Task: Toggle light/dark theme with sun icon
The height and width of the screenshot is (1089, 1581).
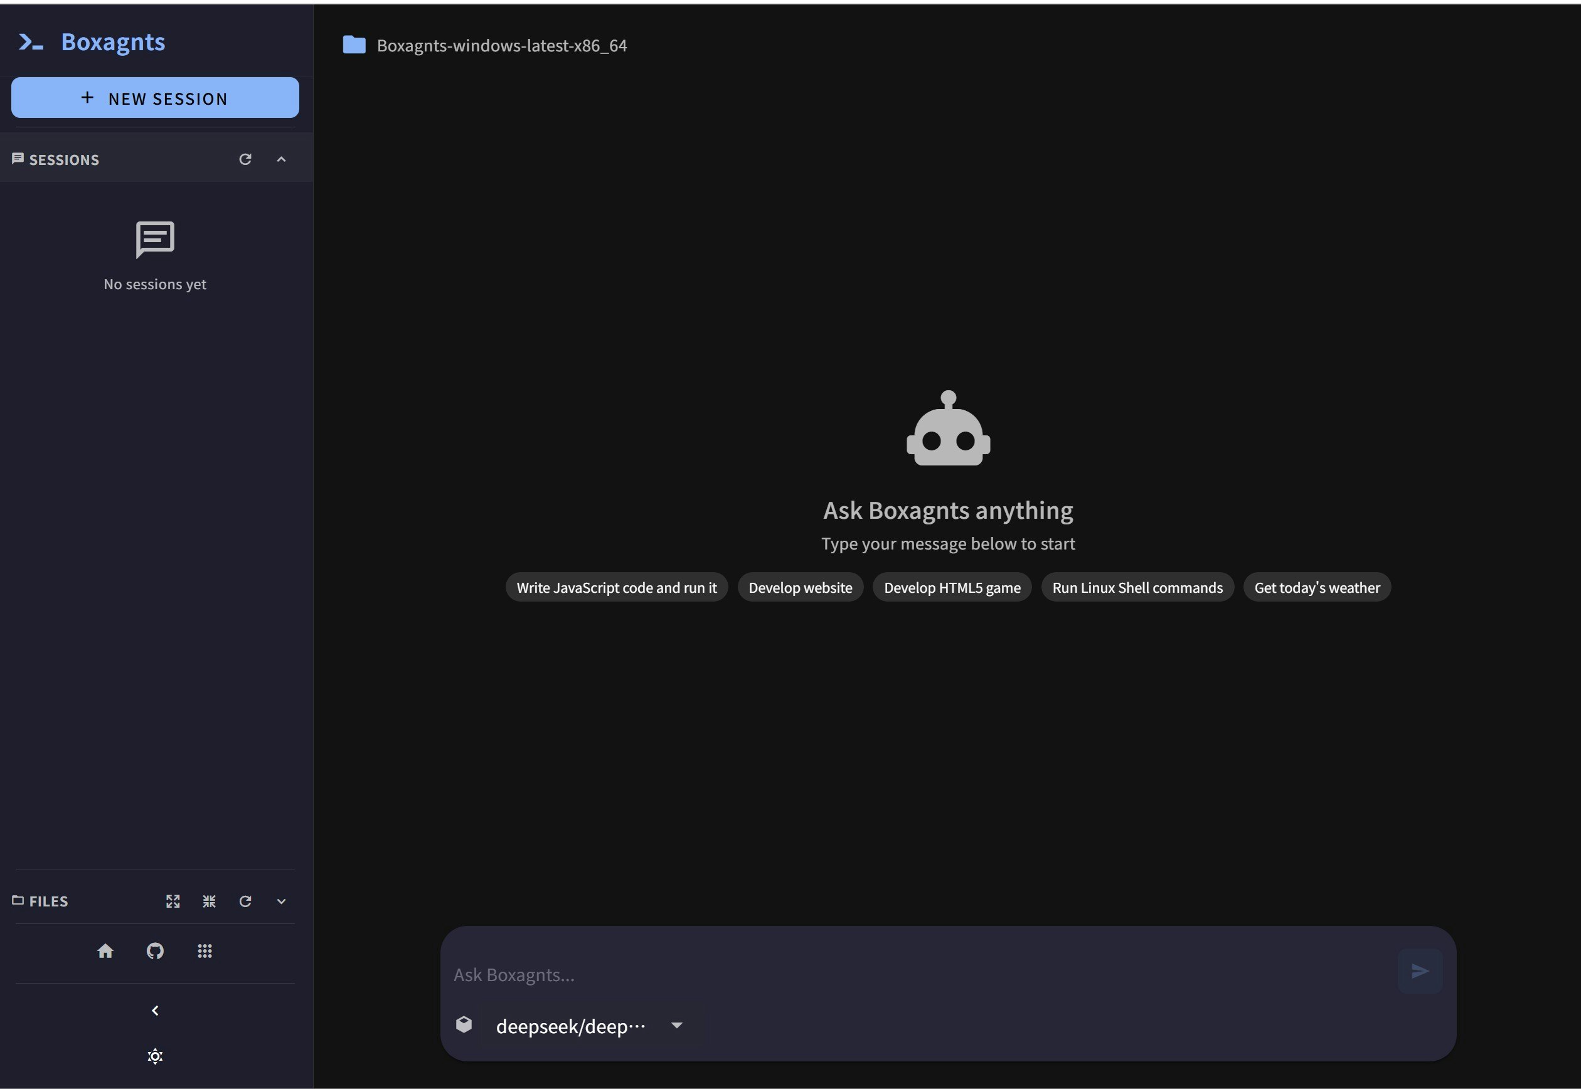Action: click(155, 1056)
